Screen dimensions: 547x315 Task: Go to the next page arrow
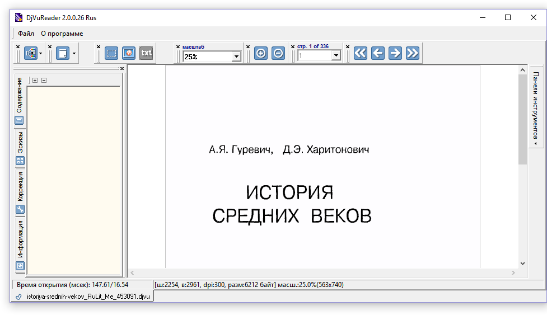point(395,53)
